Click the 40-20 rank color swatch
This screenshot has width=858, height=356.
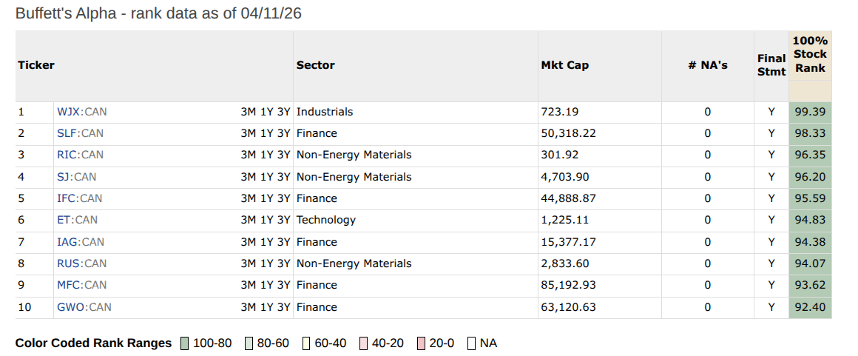(x=363, y=343)
